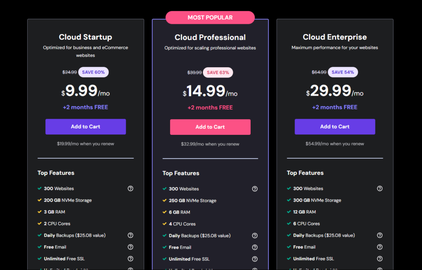Click '12 GB RAM' feature
The image size is (422, 270).
tap(305, 212)
